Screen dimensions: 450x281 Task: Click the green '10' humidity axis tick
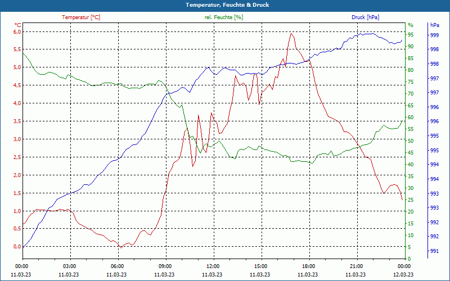[411, 235]
